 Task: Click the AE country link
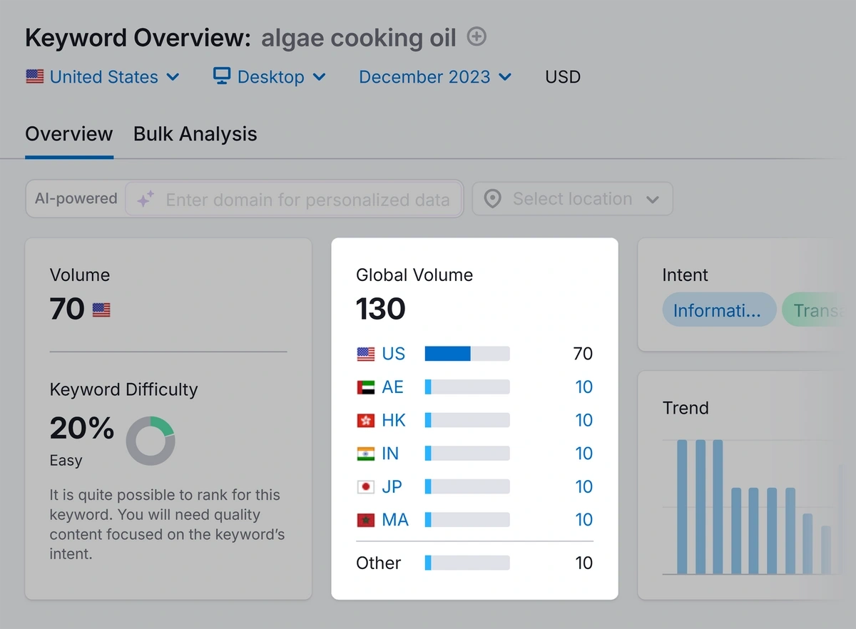coord(392,387)
